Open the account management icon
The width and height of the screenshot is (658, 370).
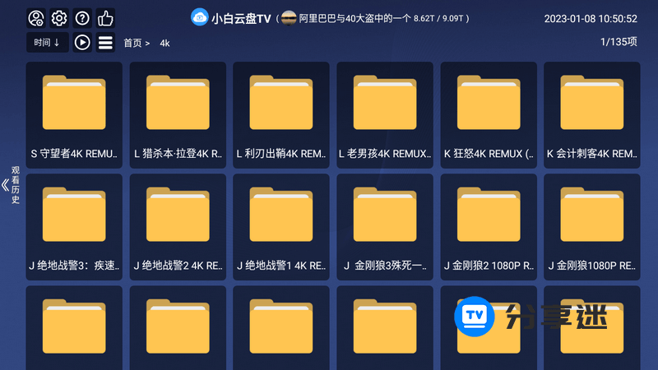[36, 18]
